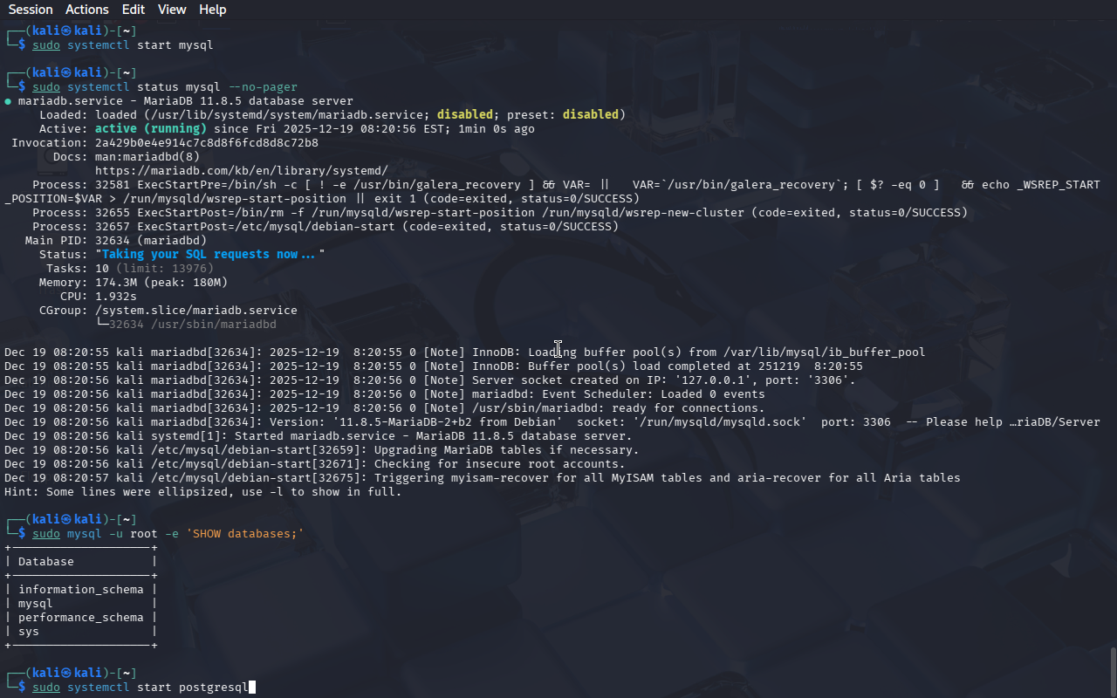
Task: Select performance_schema in the Database table
Action: pos(80,618)
